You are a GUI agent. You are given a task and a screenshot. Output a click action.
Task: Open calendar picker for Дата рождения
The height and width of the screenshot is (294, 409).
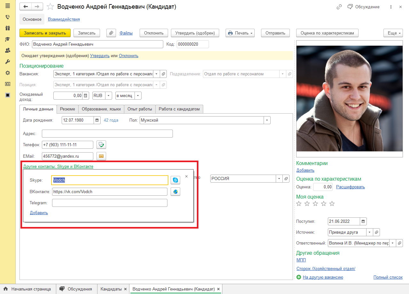pyautogui.click(x=97, y=120)
